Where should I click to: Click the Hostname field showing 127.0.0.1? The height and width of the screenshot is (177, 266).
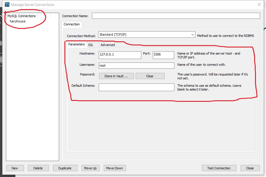tap(120, 55)
